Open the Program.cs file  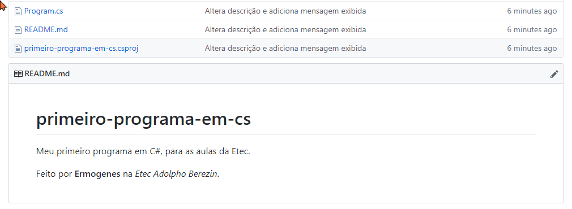tap(44, 11)
